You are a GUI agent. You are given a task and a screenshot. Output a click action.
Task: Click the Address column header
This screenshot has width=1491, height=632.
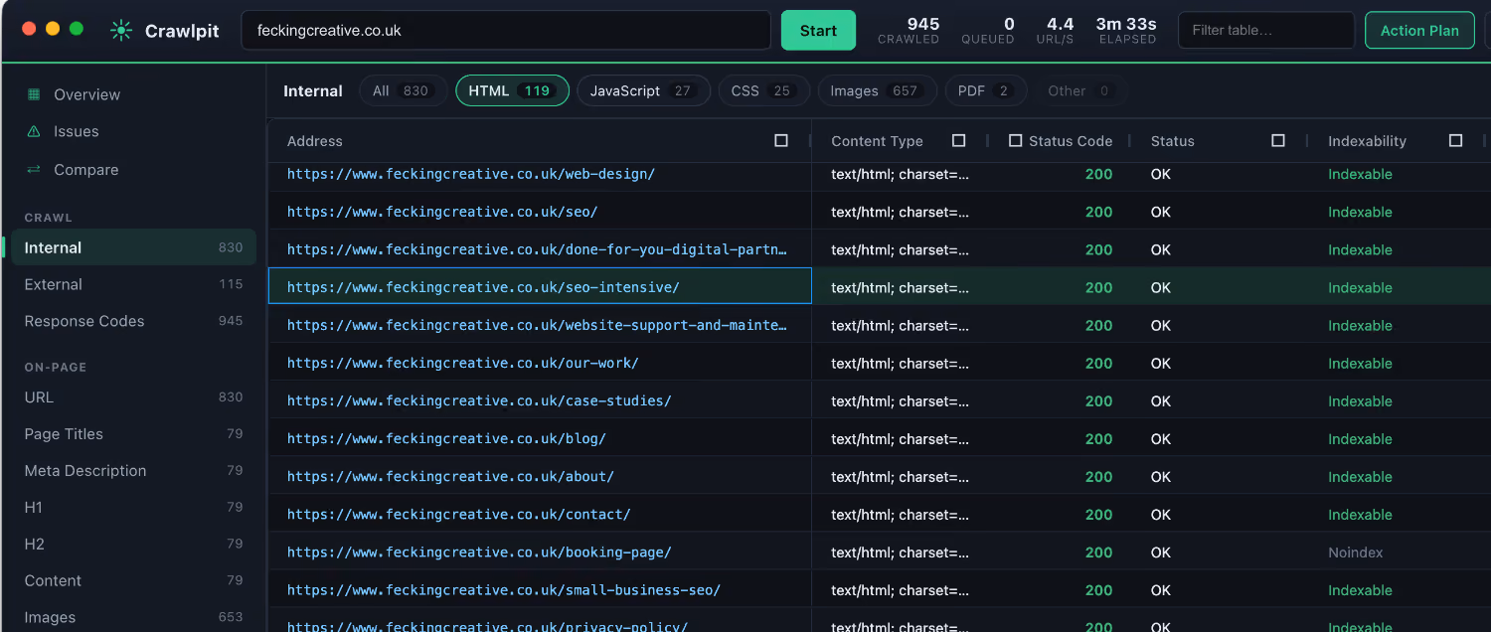tap(315, 141)
